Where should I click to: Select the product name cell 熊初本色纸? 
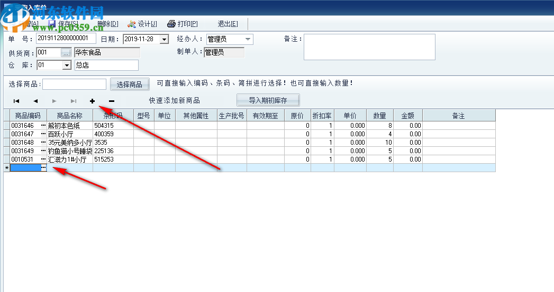(70, 126)
